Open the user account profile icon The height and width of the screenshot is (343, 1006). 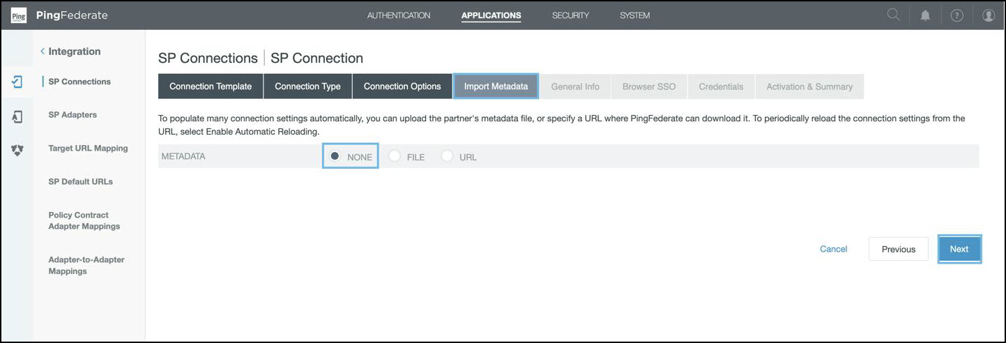(x=988, y=15)
